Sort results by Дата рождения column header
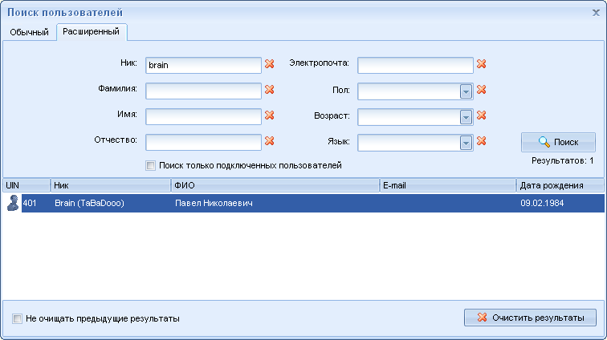 pyautogui.click(x=560, y=185)
